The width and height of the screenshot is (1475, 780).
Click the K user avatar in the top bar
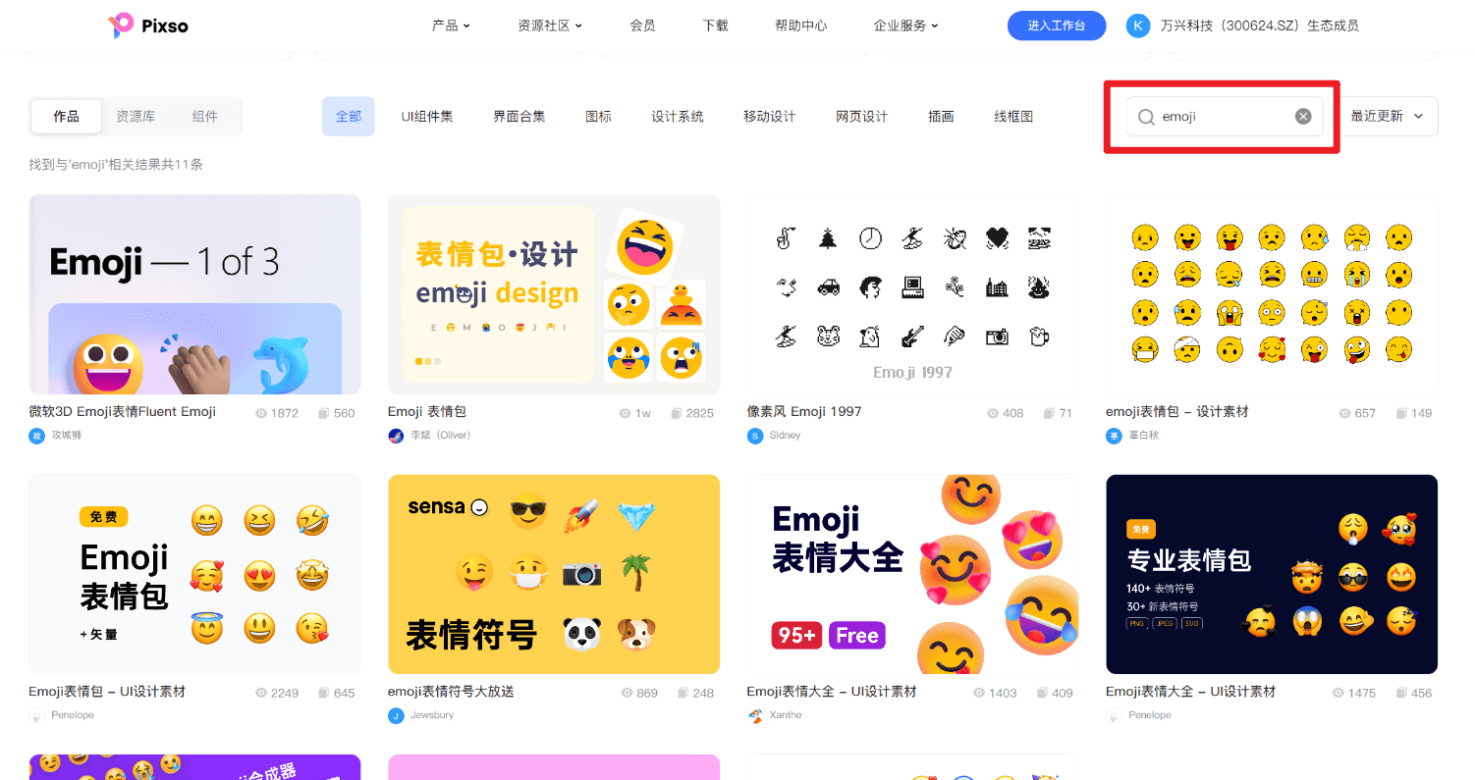point(1137,26)
